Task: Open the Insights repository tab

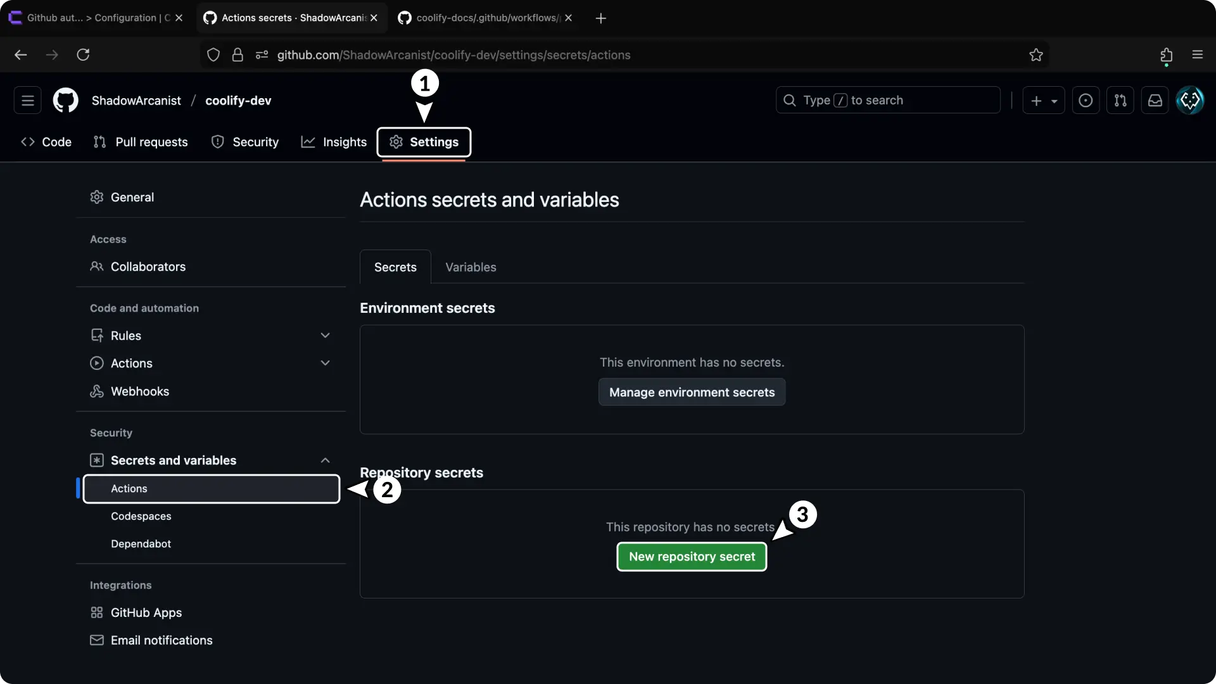Action: pos(334,142)
